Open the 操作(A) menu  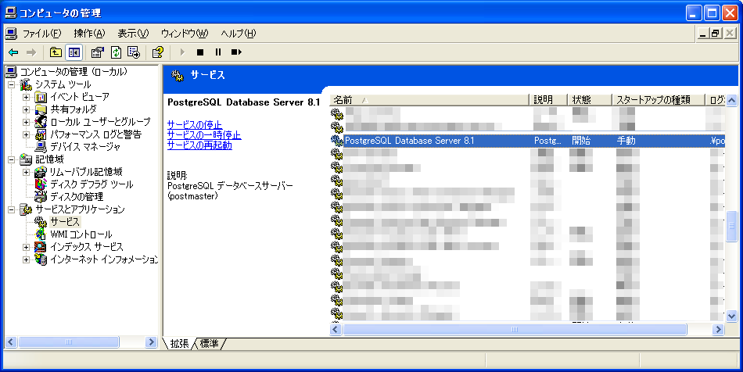tap(89, 34)
